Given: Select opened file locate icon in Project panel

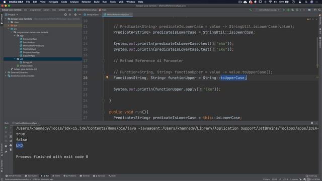Looking at the screenshot, I should pyautogui.click(x=65, y=15).
